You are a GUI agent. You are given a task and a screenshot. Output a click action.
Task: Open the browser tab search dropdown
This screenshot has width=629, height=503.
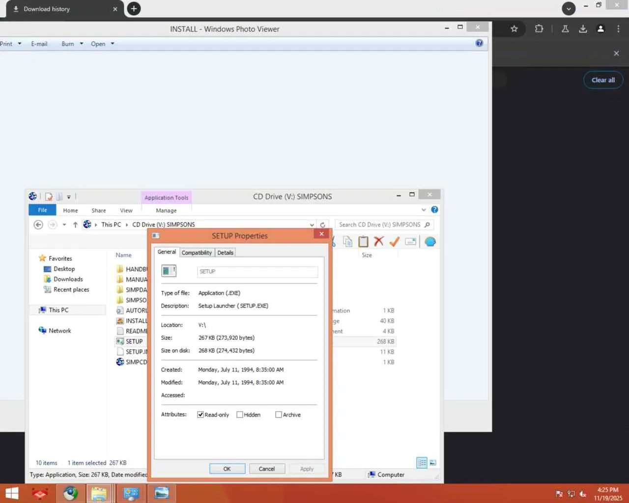tap(569, 8)
